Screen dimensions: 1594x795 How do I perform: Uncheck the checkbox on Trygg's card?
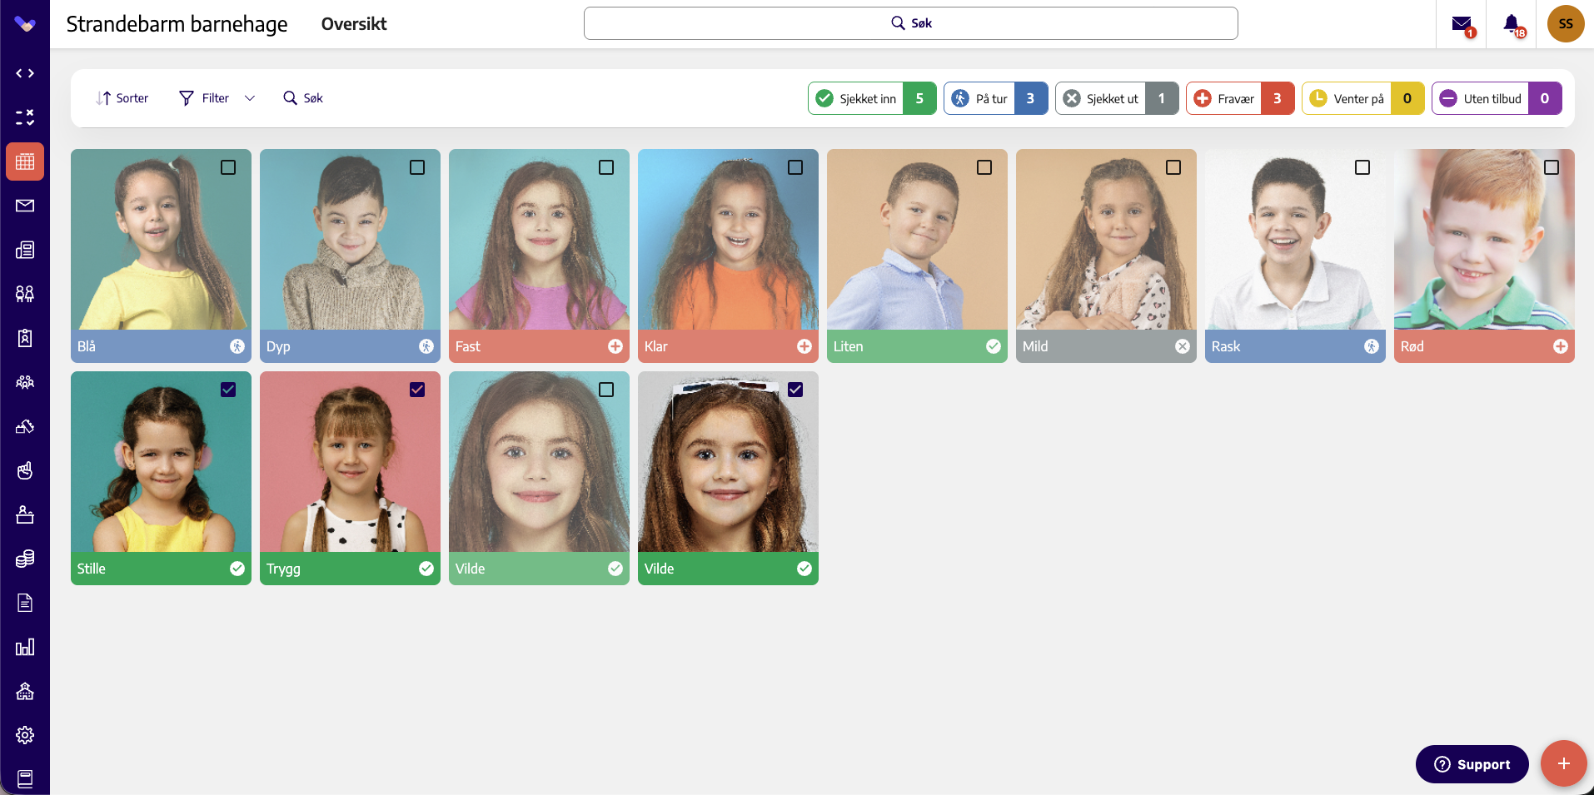pyautogui.click(x=417, y=390)
